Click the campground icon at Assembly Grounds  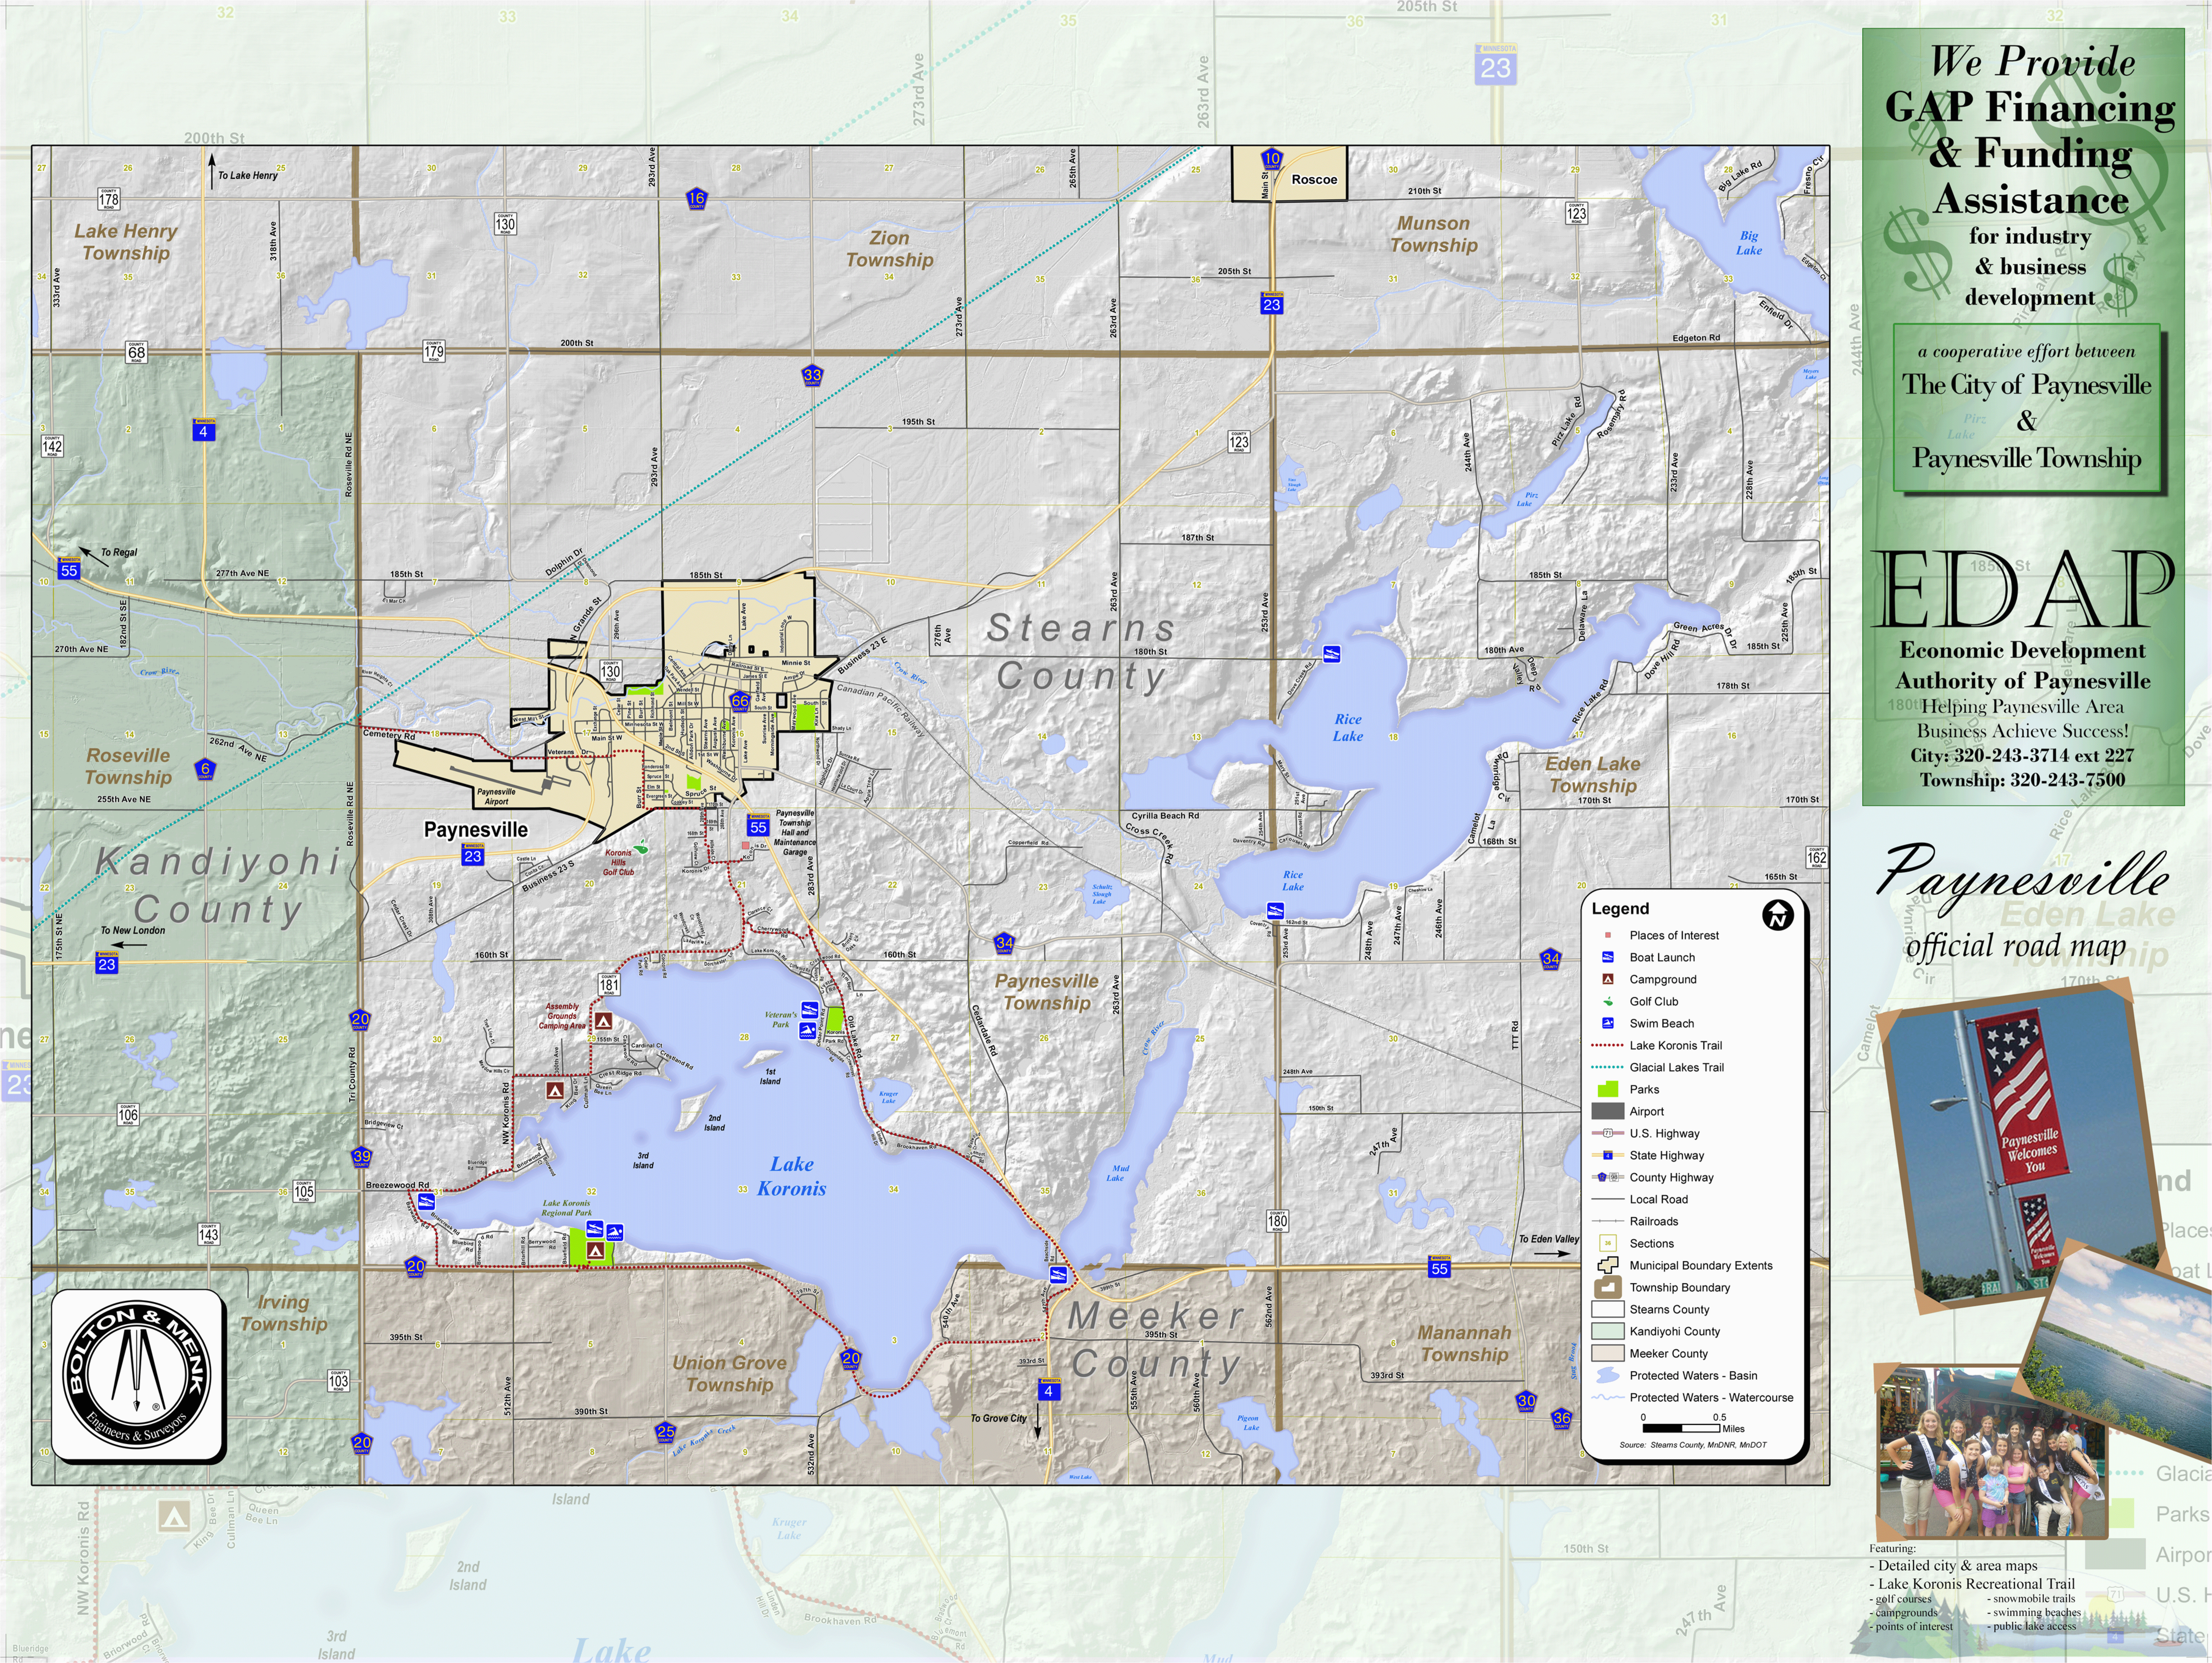(x=603, y=1021)
